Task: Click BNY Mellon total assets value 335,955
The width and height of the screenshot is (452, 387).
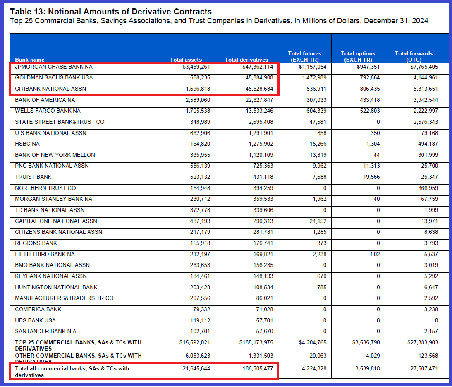Action: (x=200, y=155)
